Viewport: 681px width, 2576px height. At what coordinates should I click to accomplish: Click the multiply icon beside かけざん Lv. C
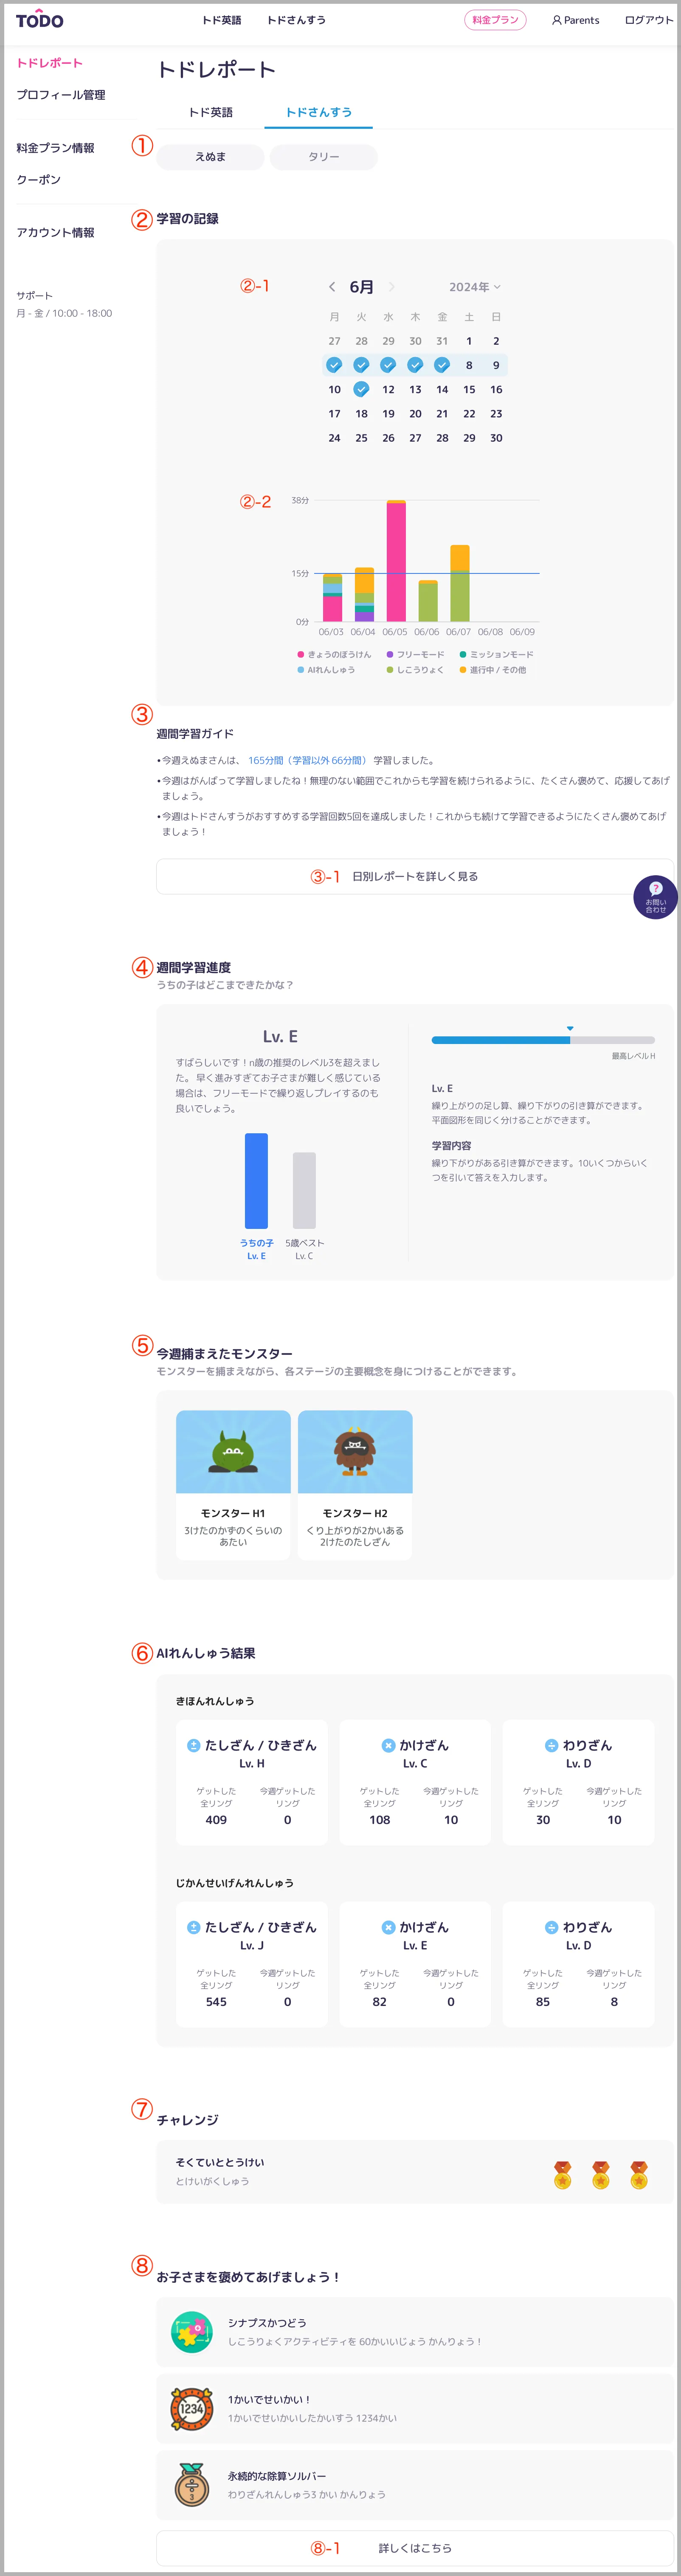coord(388,1745)
